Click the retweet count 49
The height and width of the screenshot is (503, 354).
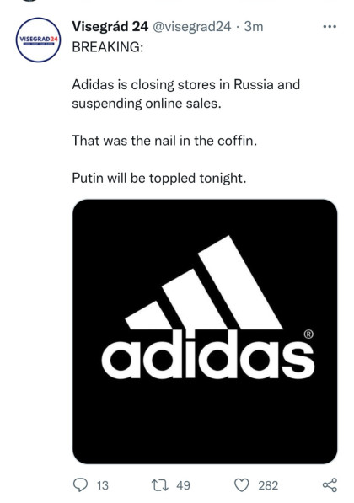click(183, 485)
